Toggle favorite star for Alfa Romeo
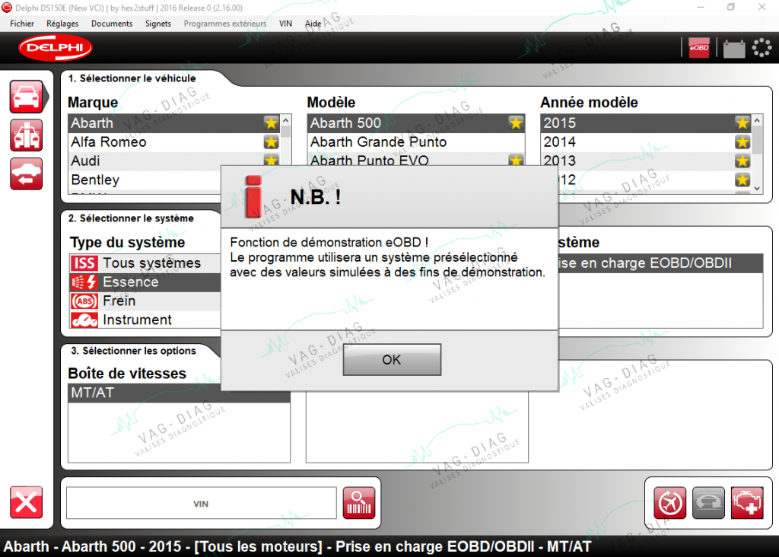This screenshot has height=557, width=779. [271, 142]
